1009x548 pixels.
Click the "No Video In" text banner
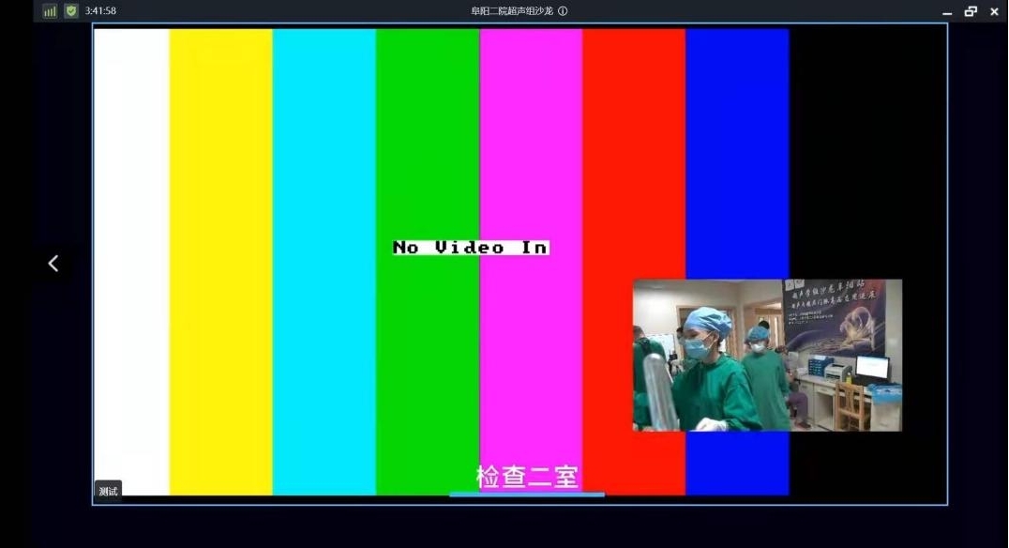(470, 248)
